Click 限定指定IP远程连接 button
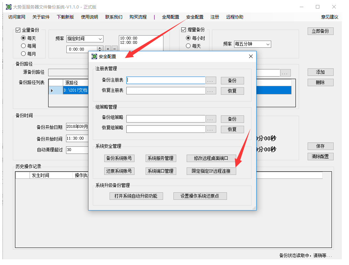Viewport: 349px width, 265px height. (211, 171)
